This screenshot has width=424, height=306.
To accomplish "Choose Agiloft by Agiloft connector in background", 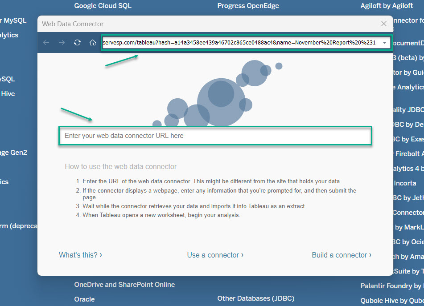I will coord(387,6).
